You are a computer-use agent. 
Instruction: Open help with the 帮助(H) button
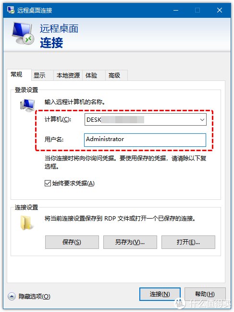(x=205, y=294)
